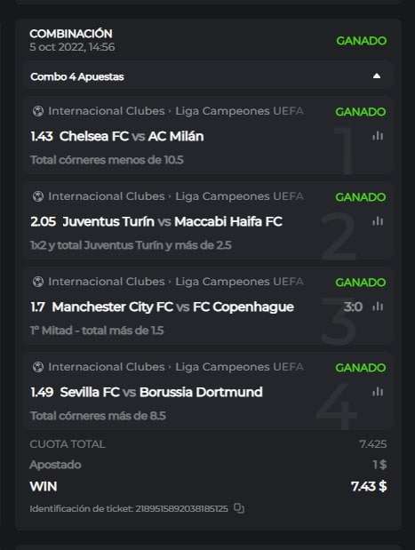Collapse the Combo 4 Apuestas arrow

pos(377,76)
